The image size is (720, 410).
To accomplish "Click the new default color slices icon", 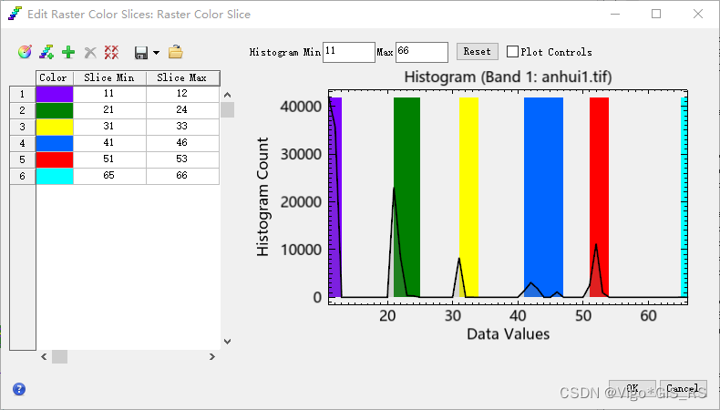I will coord(46,52).
